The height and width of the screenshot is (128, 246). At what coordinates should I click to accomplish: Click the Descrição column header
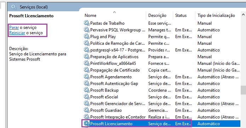[x=157, y=16]
